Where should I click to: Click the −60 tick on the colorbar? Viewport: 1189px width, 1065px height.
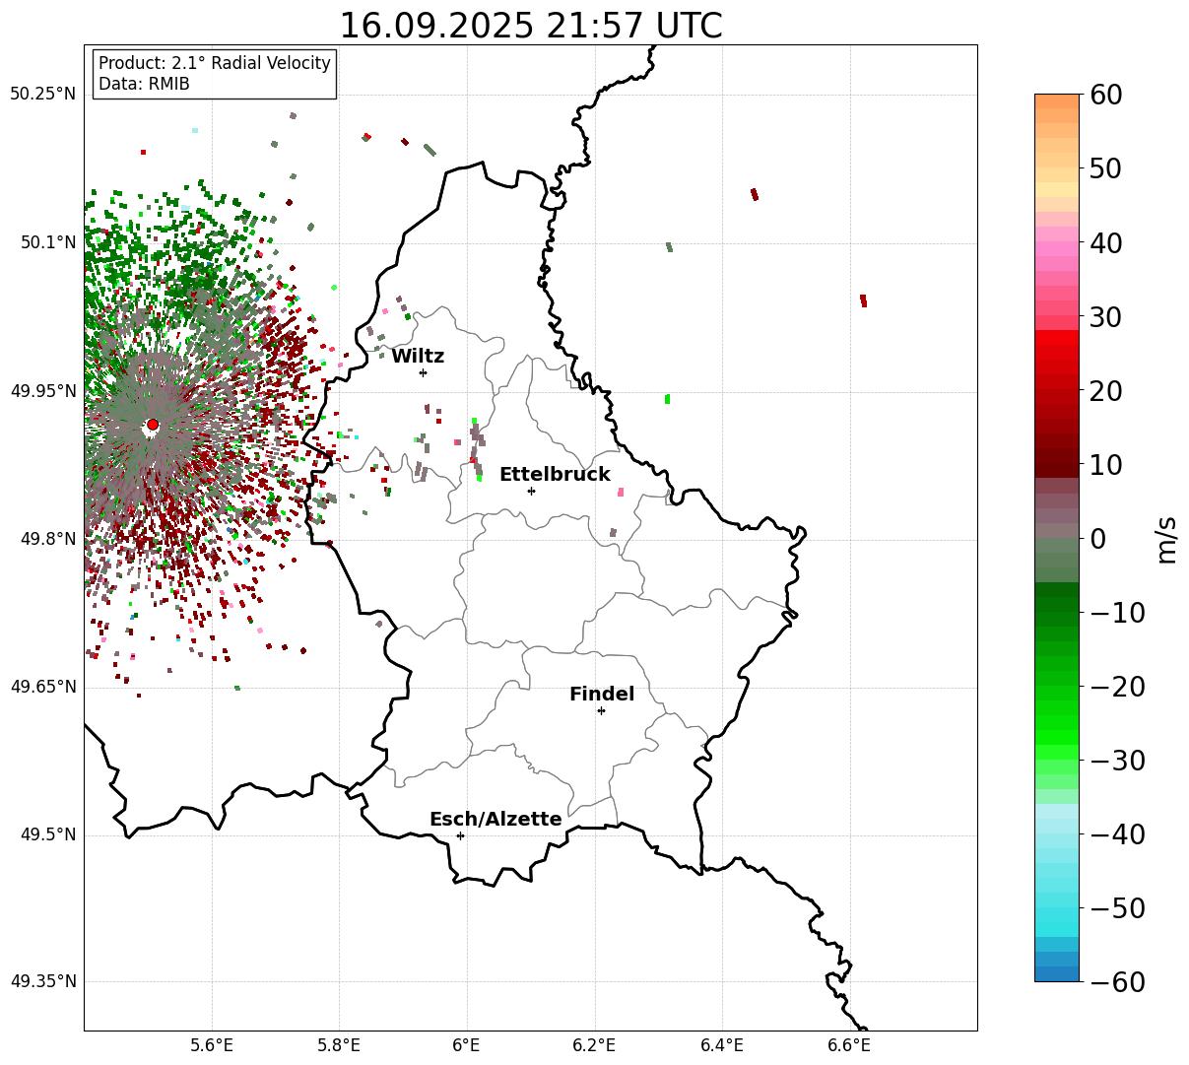1116,981
